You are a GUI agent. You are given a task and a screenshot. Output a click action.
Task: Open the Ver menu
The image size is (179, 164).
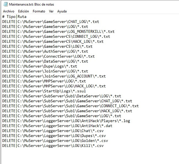pos(51,11)
